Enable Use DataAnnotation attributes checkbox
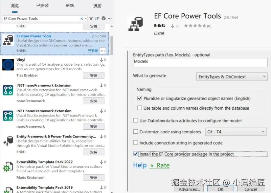The width and height of the screenshot is (271, 193). click(x=135, y=120)
